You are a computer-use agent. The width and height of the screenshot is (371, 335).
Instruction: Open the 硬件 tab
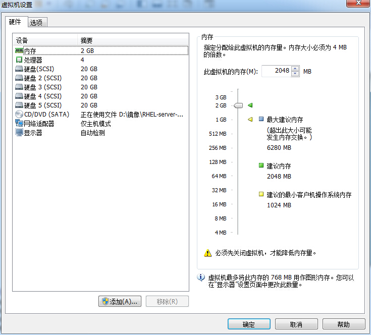click(15, 22)
